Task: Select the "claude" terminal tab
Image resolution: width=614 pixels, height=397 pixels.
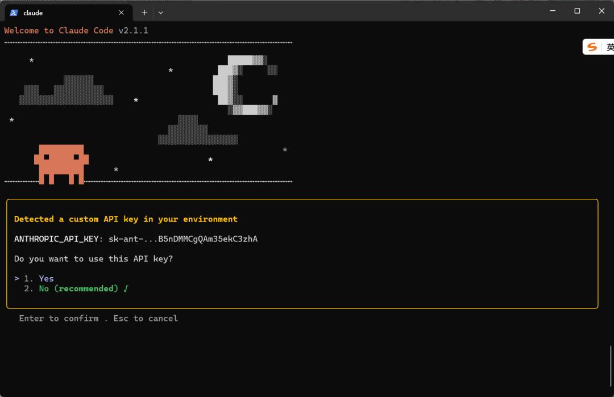Action: [x=69, y=12]
